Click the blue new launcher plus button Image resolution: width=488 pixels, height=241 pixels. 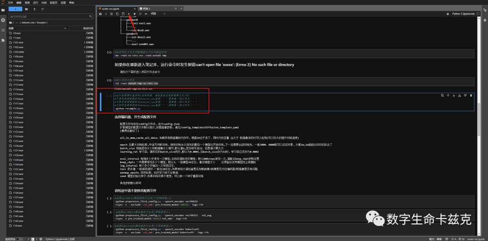[x=15, y=9]
